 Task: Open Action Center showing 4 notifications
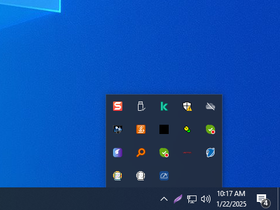point(263,200)
